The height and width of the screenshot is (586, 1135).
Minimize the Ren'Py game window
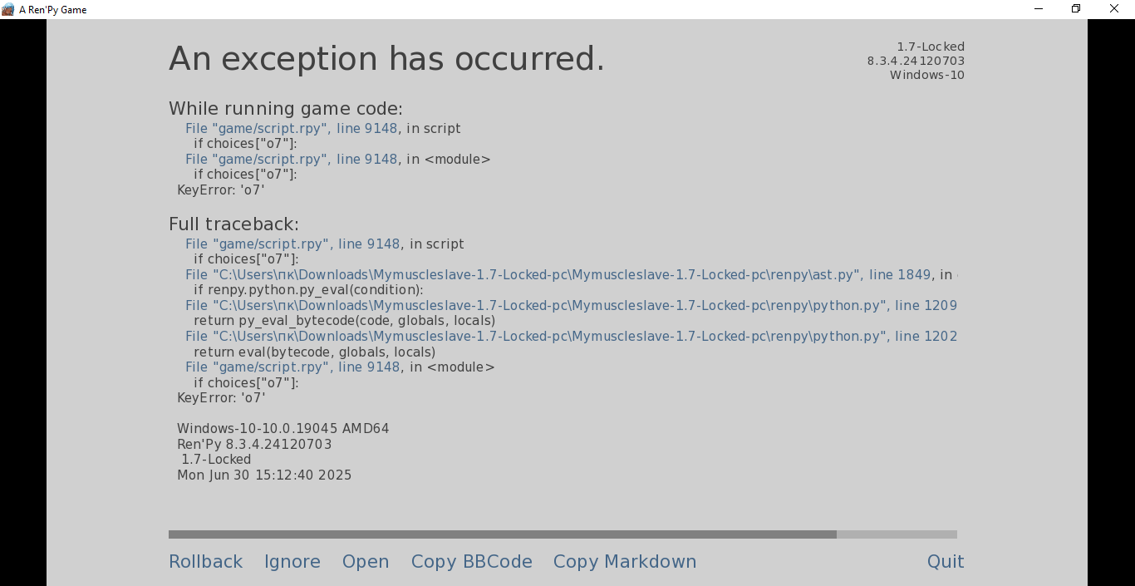click(x=1039, y=9)
